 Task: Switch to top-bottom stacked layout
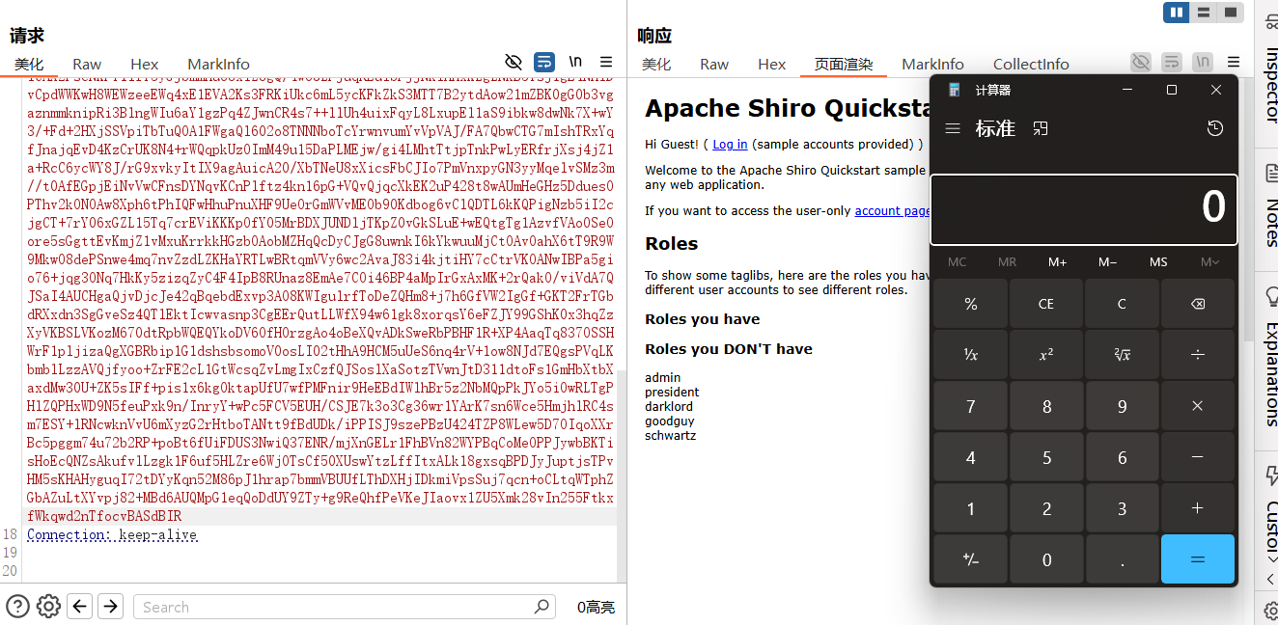click(1204, 13)
